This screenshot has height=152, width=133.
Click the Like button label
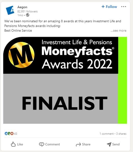(20, 144)
